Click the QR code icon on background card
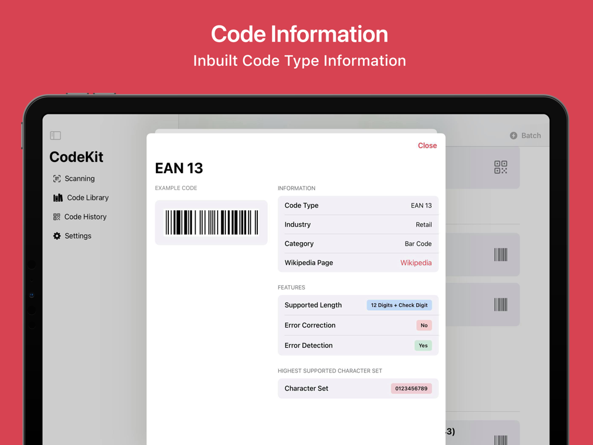 (500, 167)
